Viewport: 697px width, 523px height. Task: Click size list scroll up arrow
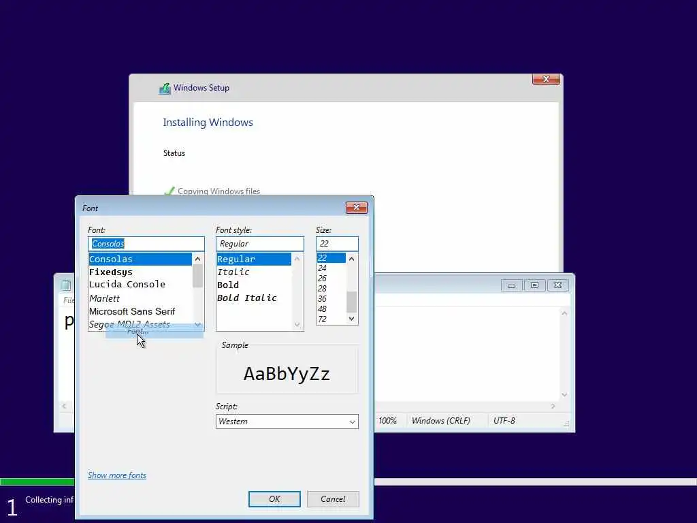pos(352,258)
